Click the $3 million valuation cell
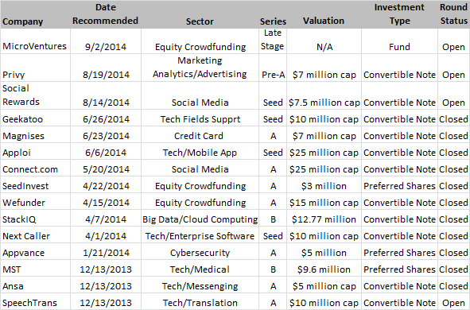 (x=324, y=184)
